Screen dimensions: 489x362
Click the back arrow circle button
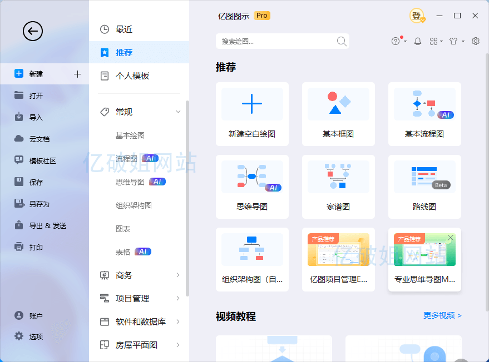(33, 31)
